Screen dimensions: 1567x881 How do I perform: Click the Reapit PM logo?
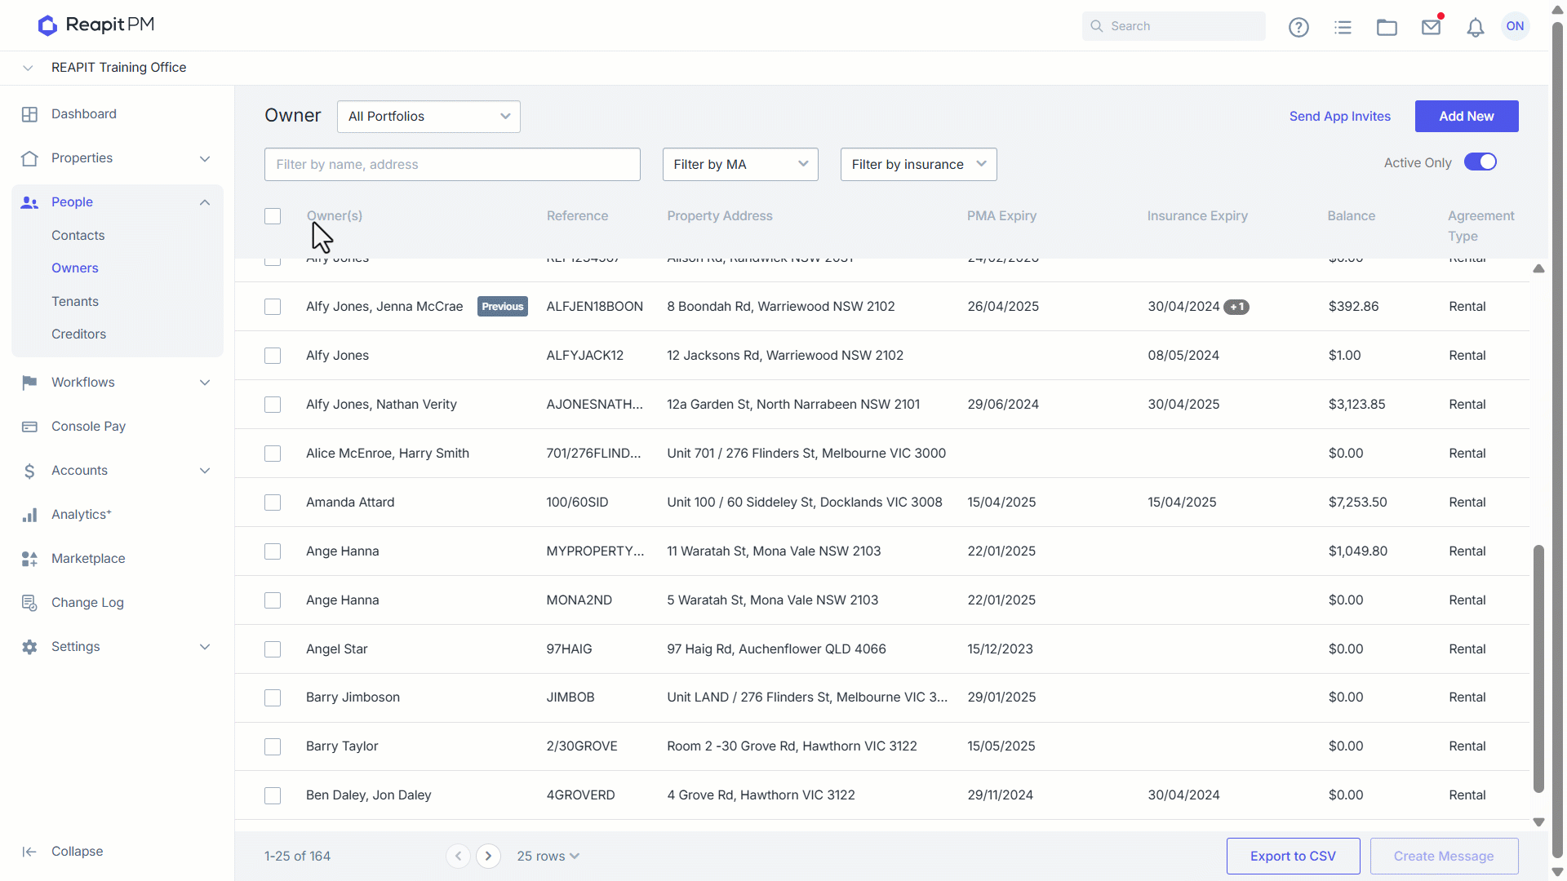[96, 25]
